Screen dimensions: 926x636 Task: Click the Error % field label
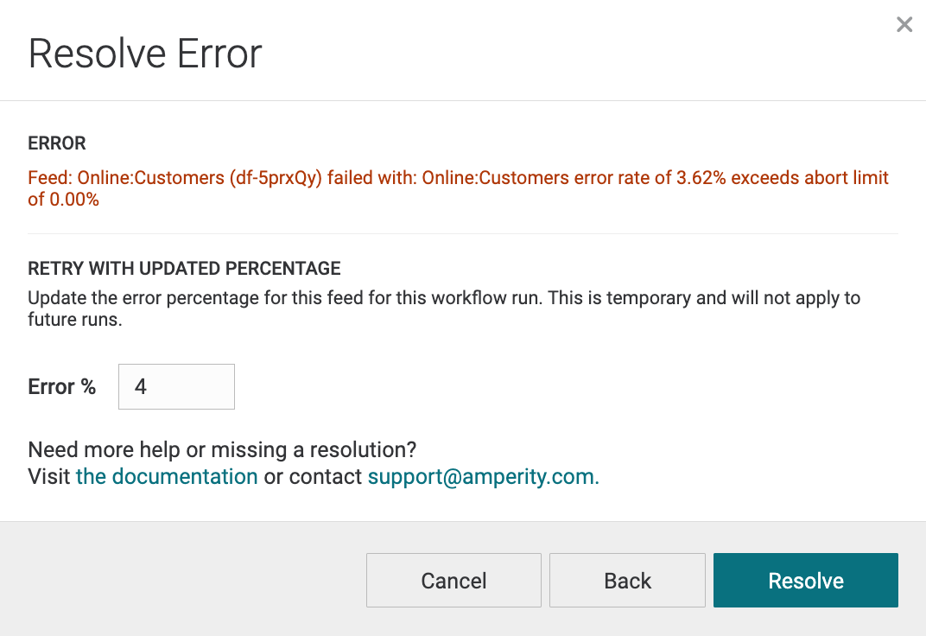62,387
